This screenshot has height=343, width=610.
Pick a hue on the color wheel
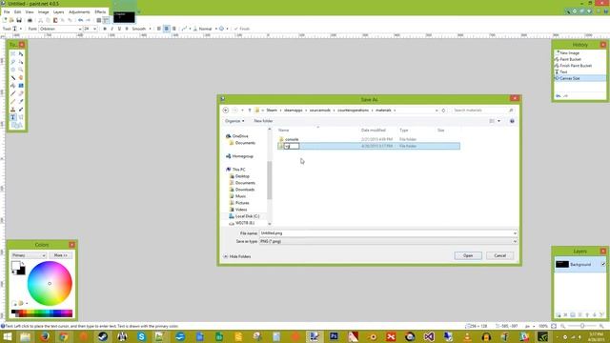click(x=50, y=284)
